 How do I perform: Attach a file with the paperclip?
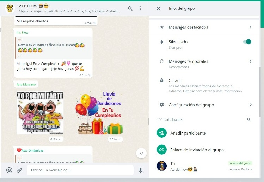[19, 170]
